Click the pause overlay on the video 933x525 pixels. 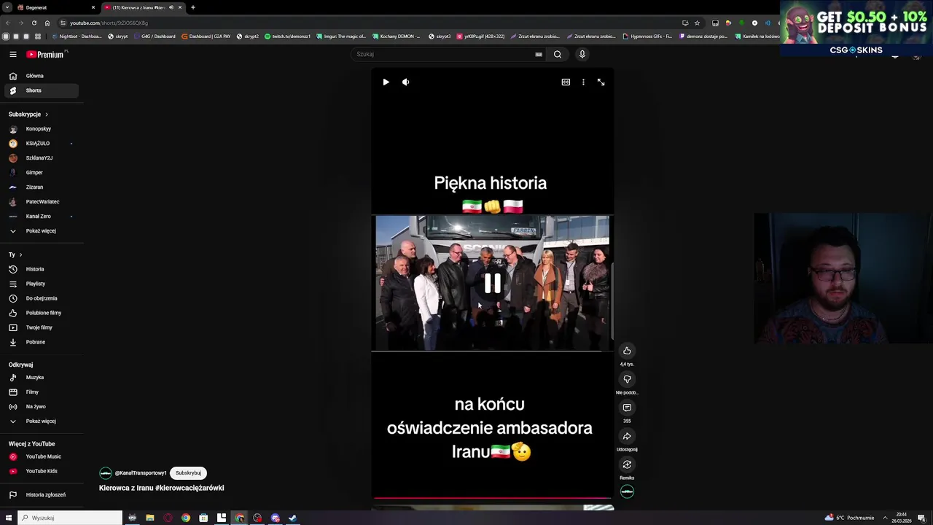tap(493, 284)
